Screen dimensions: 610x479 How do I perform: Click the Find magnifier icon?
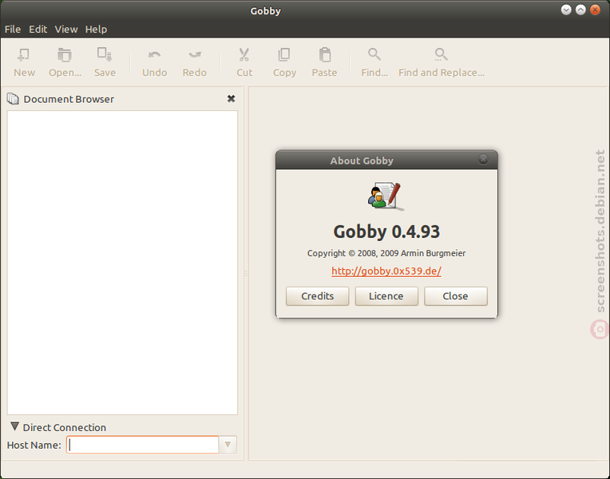(374, 55)
